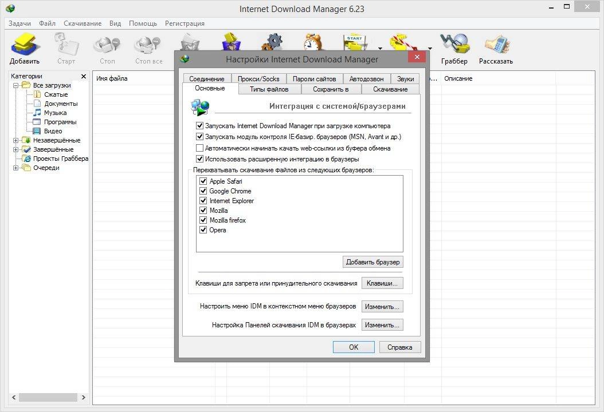Uncheck Internet Explorer in browser list
Screen dimensions: 604x412
point(203,200)
